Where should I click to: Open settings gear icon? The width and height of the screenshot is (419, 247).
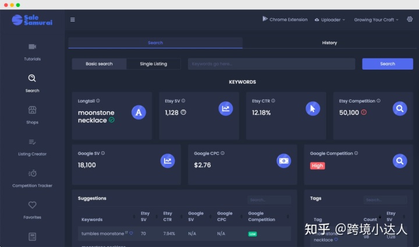[410, 19]
